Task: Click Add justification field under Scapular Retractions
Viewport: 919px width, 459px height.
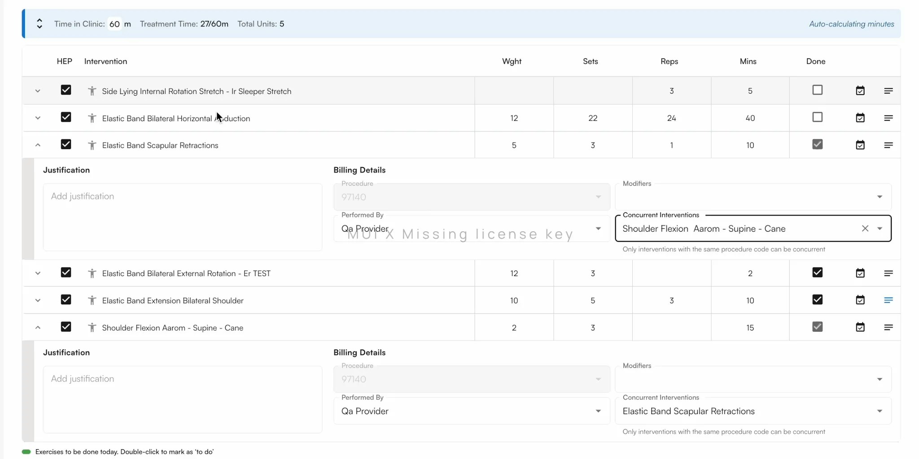Action: pos(183,217)
